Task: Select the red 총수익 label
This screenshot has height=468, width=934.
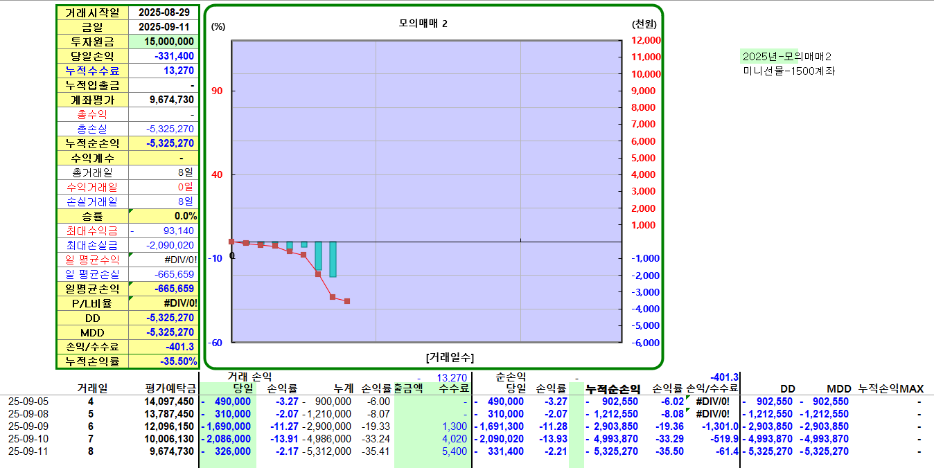Action: coord(92,114)
